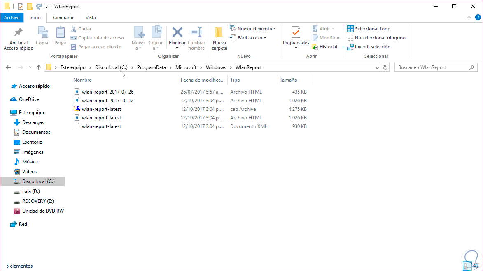This screenshot has width=483, height=271.
Task: Click Invertir selección
Action: click(x=369, y=47)
